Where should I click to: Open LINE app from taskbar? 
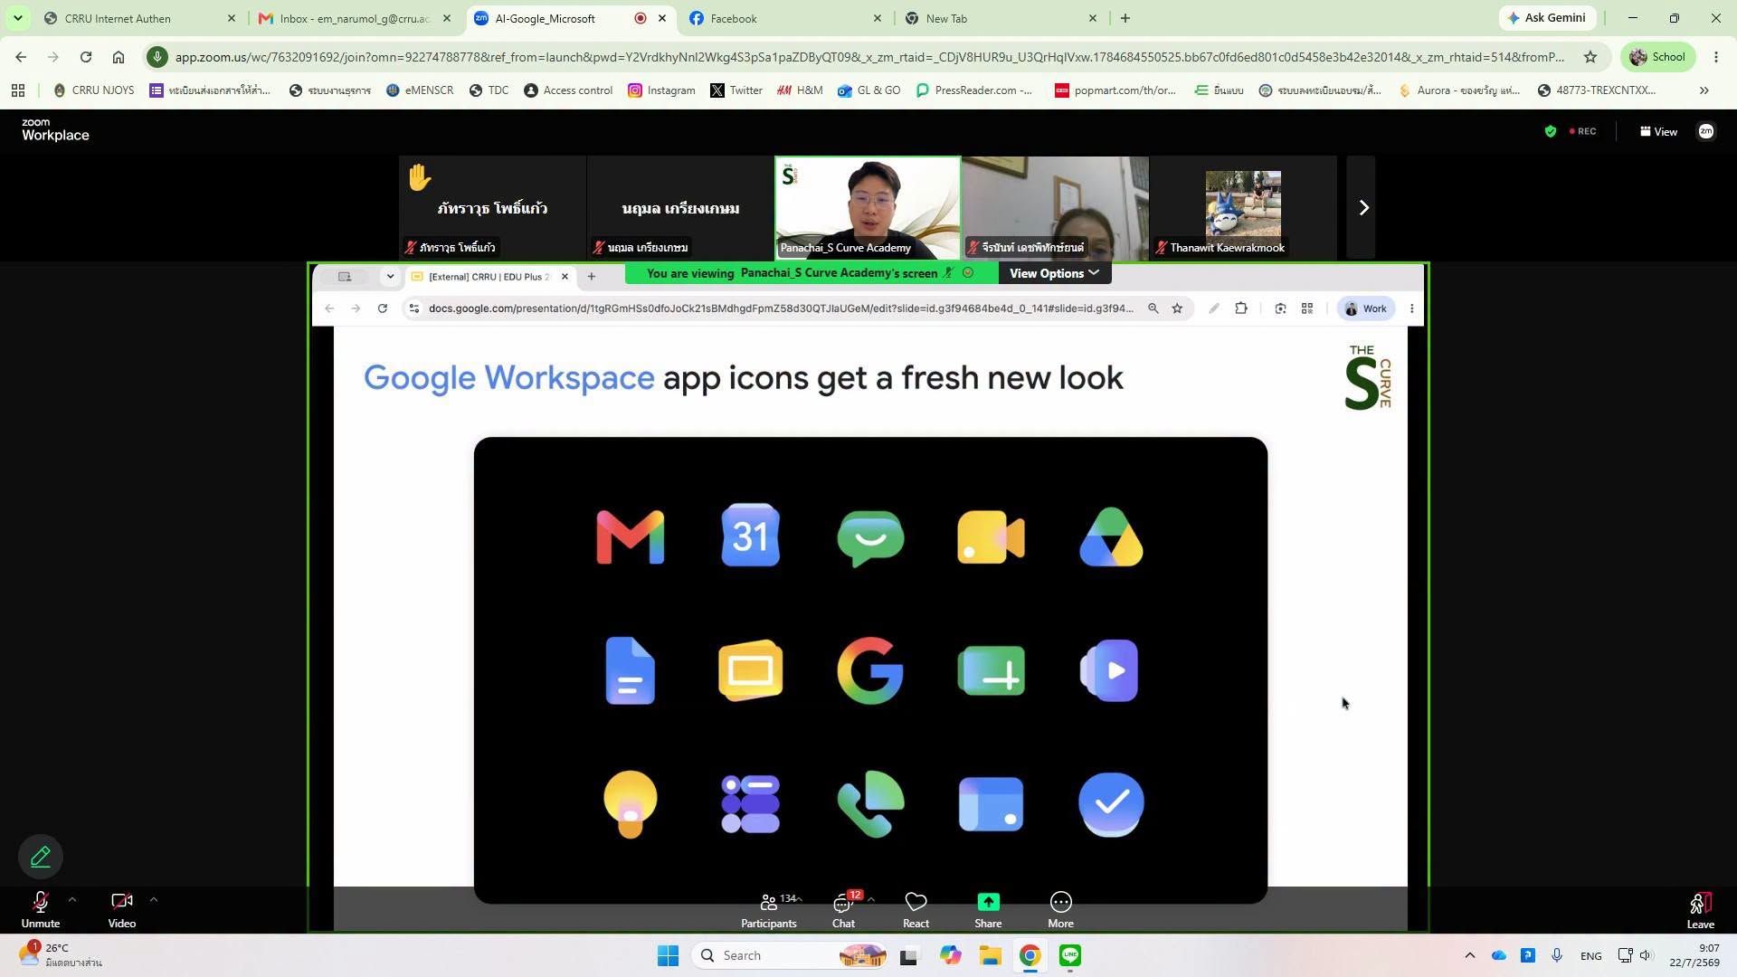coord(1070,955)
